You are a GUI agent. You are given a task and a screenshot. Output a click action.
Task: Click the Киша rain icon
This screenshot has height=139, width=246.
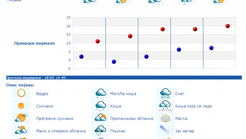tap(101, 106)
